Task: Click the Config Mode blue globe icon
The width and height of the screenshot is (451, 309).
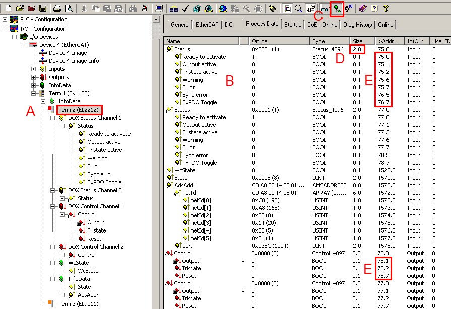Action: 223,9
